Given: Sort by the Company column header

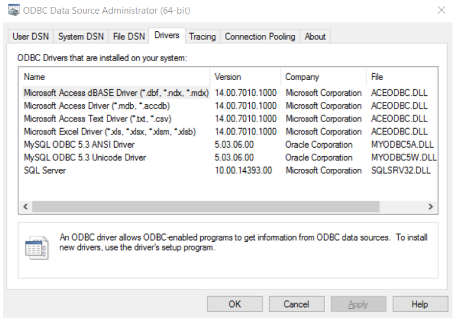Looking at the screenshot, I should [x=323, y=77].
